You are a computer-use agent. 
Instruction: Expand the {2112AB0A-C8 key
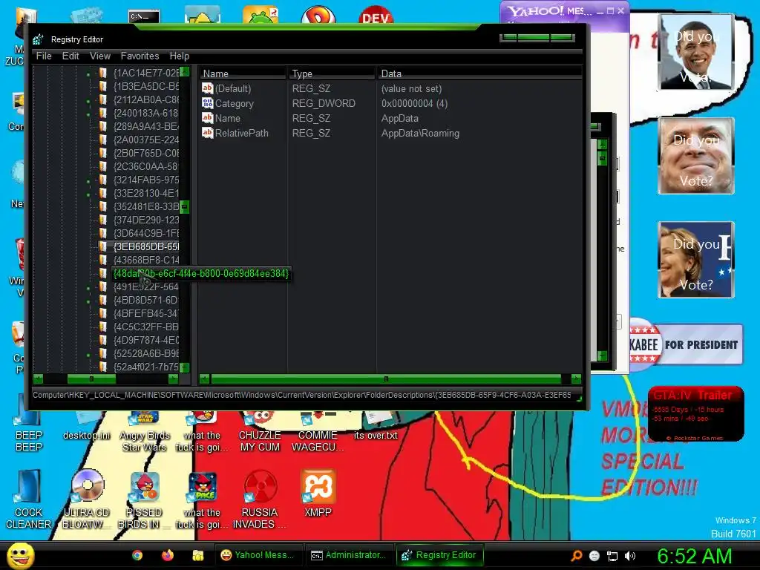pos(88,101)
